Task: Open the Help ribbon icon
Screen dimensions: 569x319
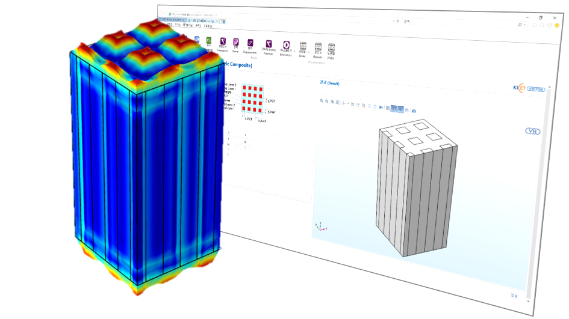Action: (331, 48)
